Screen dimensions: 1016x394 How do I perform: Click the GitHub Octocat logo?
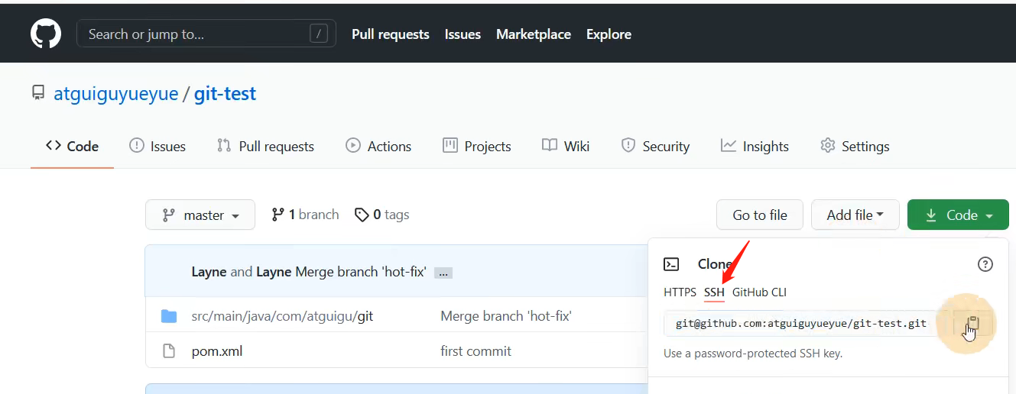46,34
